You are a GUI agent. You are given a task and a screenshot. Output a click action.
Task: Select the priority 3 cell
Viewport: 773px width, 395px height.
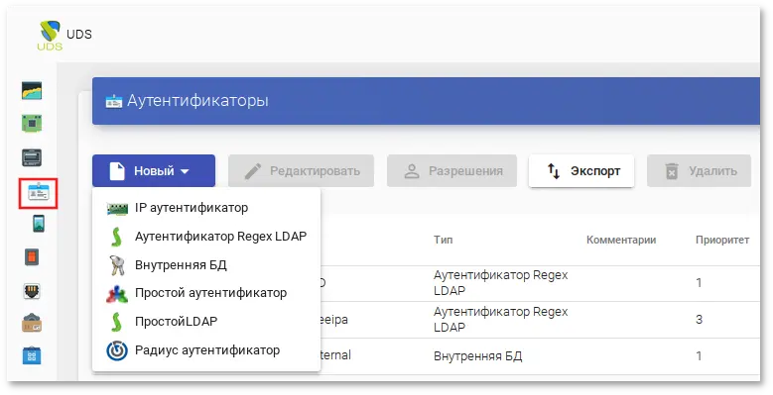point(699,319)
